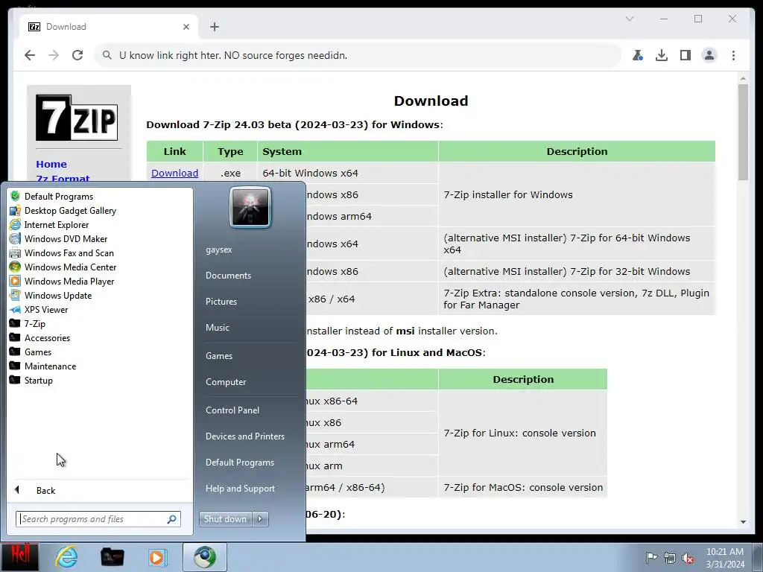Image resolution: width=763 pixels, height=572 pixels.
Task: Expand the tab search chevron
Action: pos(629,19)
